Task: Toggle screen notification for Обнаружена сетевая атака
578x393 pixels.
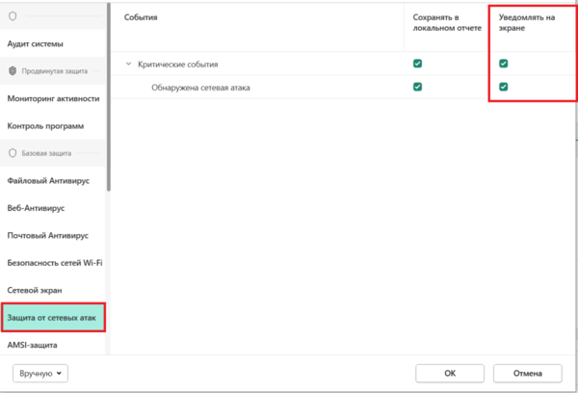Action: click(503, 87)
